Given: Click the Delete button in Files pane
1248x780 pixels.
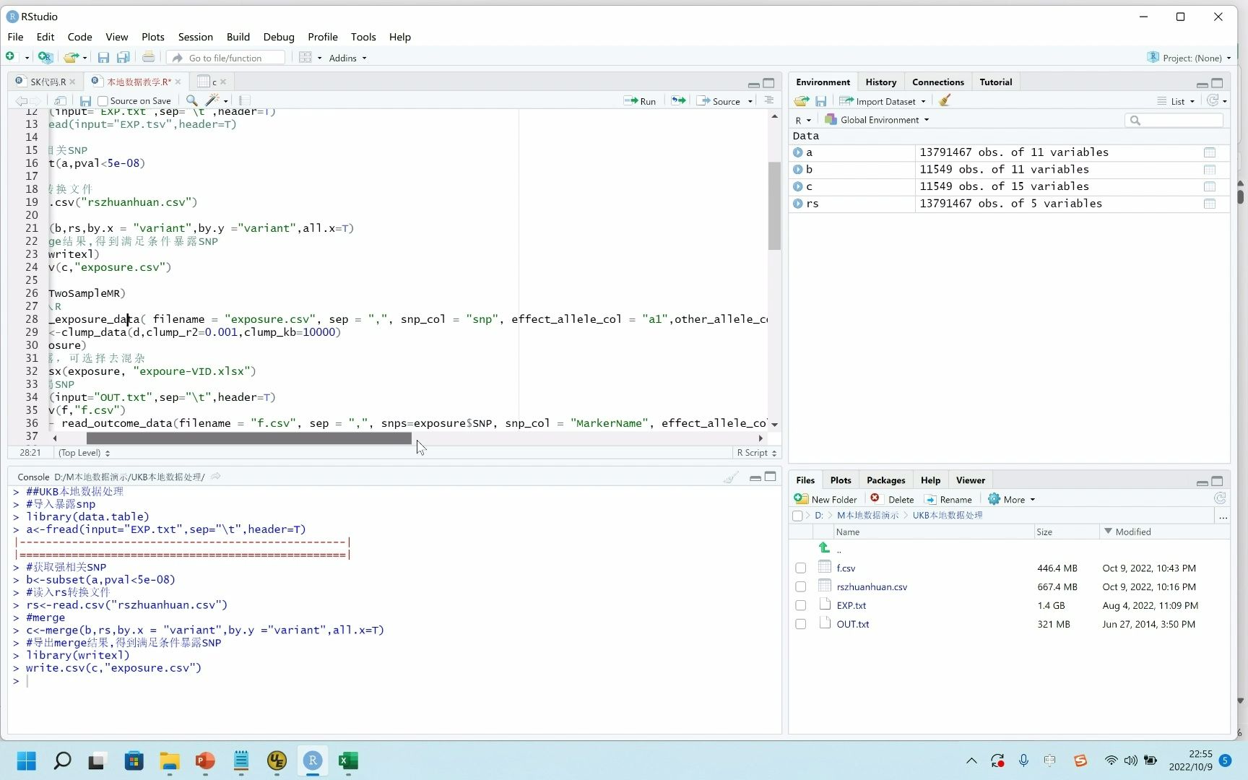Looking at the screenshot, I should click(893, 499).
